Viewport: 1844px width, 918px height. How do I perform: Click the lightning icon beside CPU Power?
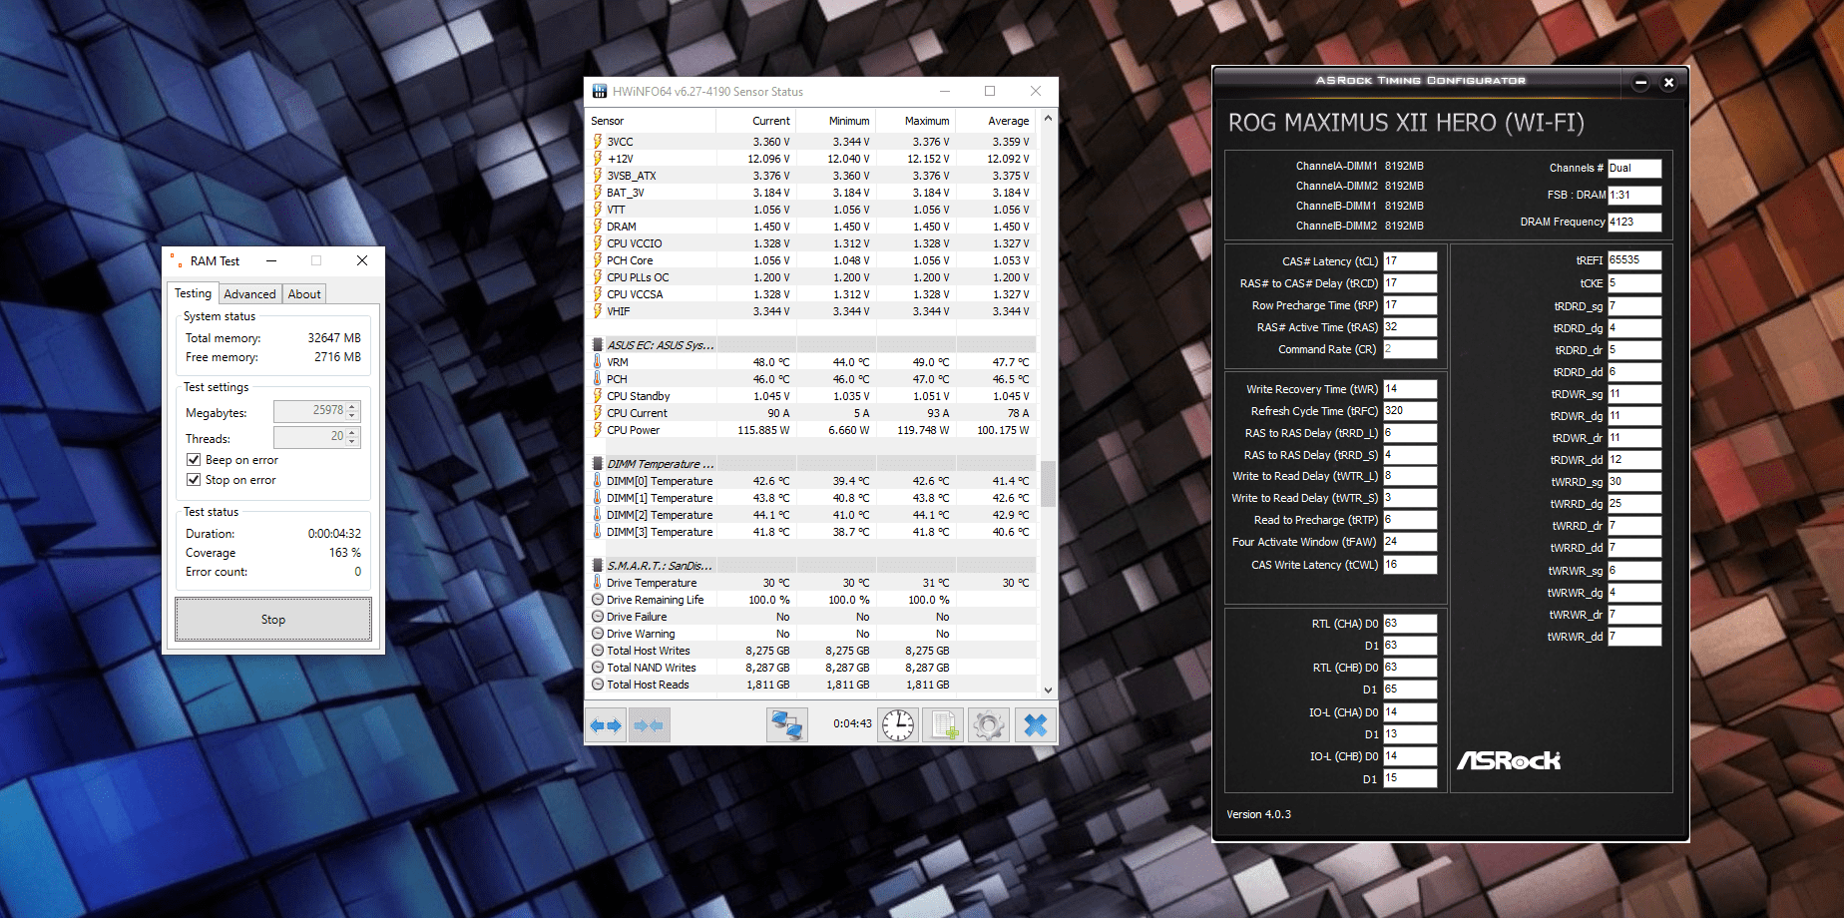point(598,430)
